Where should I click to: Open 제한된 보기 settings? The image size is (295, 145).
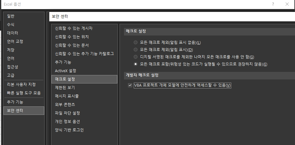84,88
